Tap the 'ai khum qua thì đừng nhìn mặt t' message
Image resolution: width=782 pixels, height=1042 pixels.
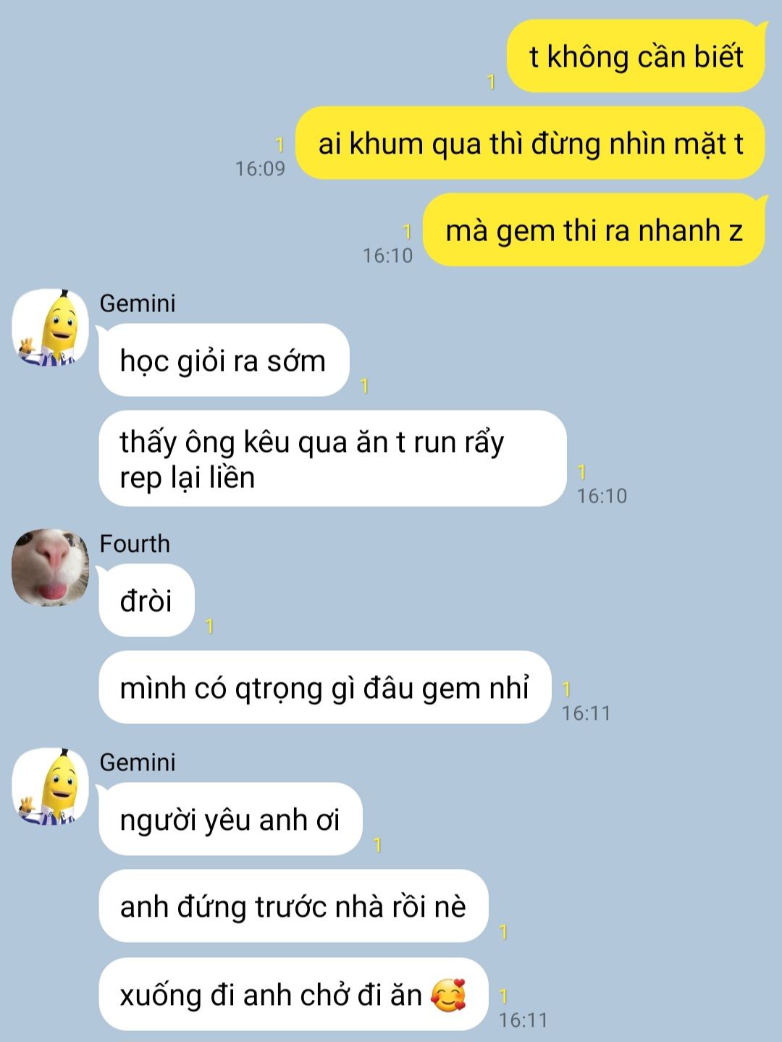click(x=531, y=143)
